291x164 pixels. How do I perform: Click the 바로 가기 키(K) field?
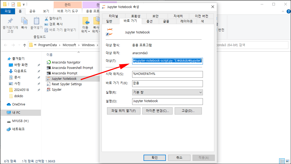click(x=167, y=83)
